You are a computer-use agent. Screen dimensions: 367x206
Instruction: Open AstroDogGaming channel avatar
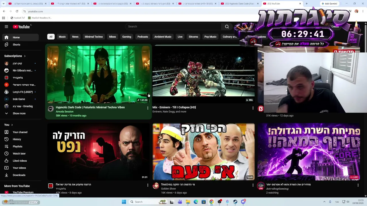(261, 186)
